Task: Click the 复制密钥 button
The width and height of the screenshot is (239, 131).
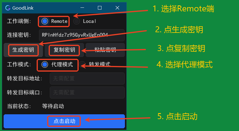Action: pos(64,50)
